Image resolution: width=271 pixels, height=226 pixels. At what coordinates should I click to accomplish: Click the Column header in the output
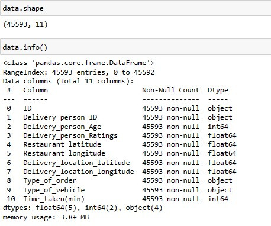pos(36,90)
